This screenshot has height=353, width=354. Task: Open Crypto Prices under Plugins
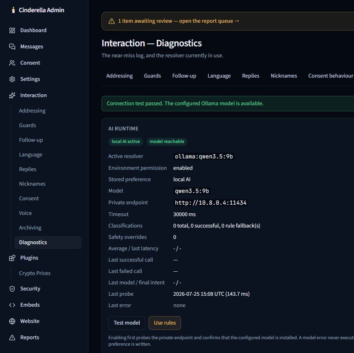click(x=35, y=273)
